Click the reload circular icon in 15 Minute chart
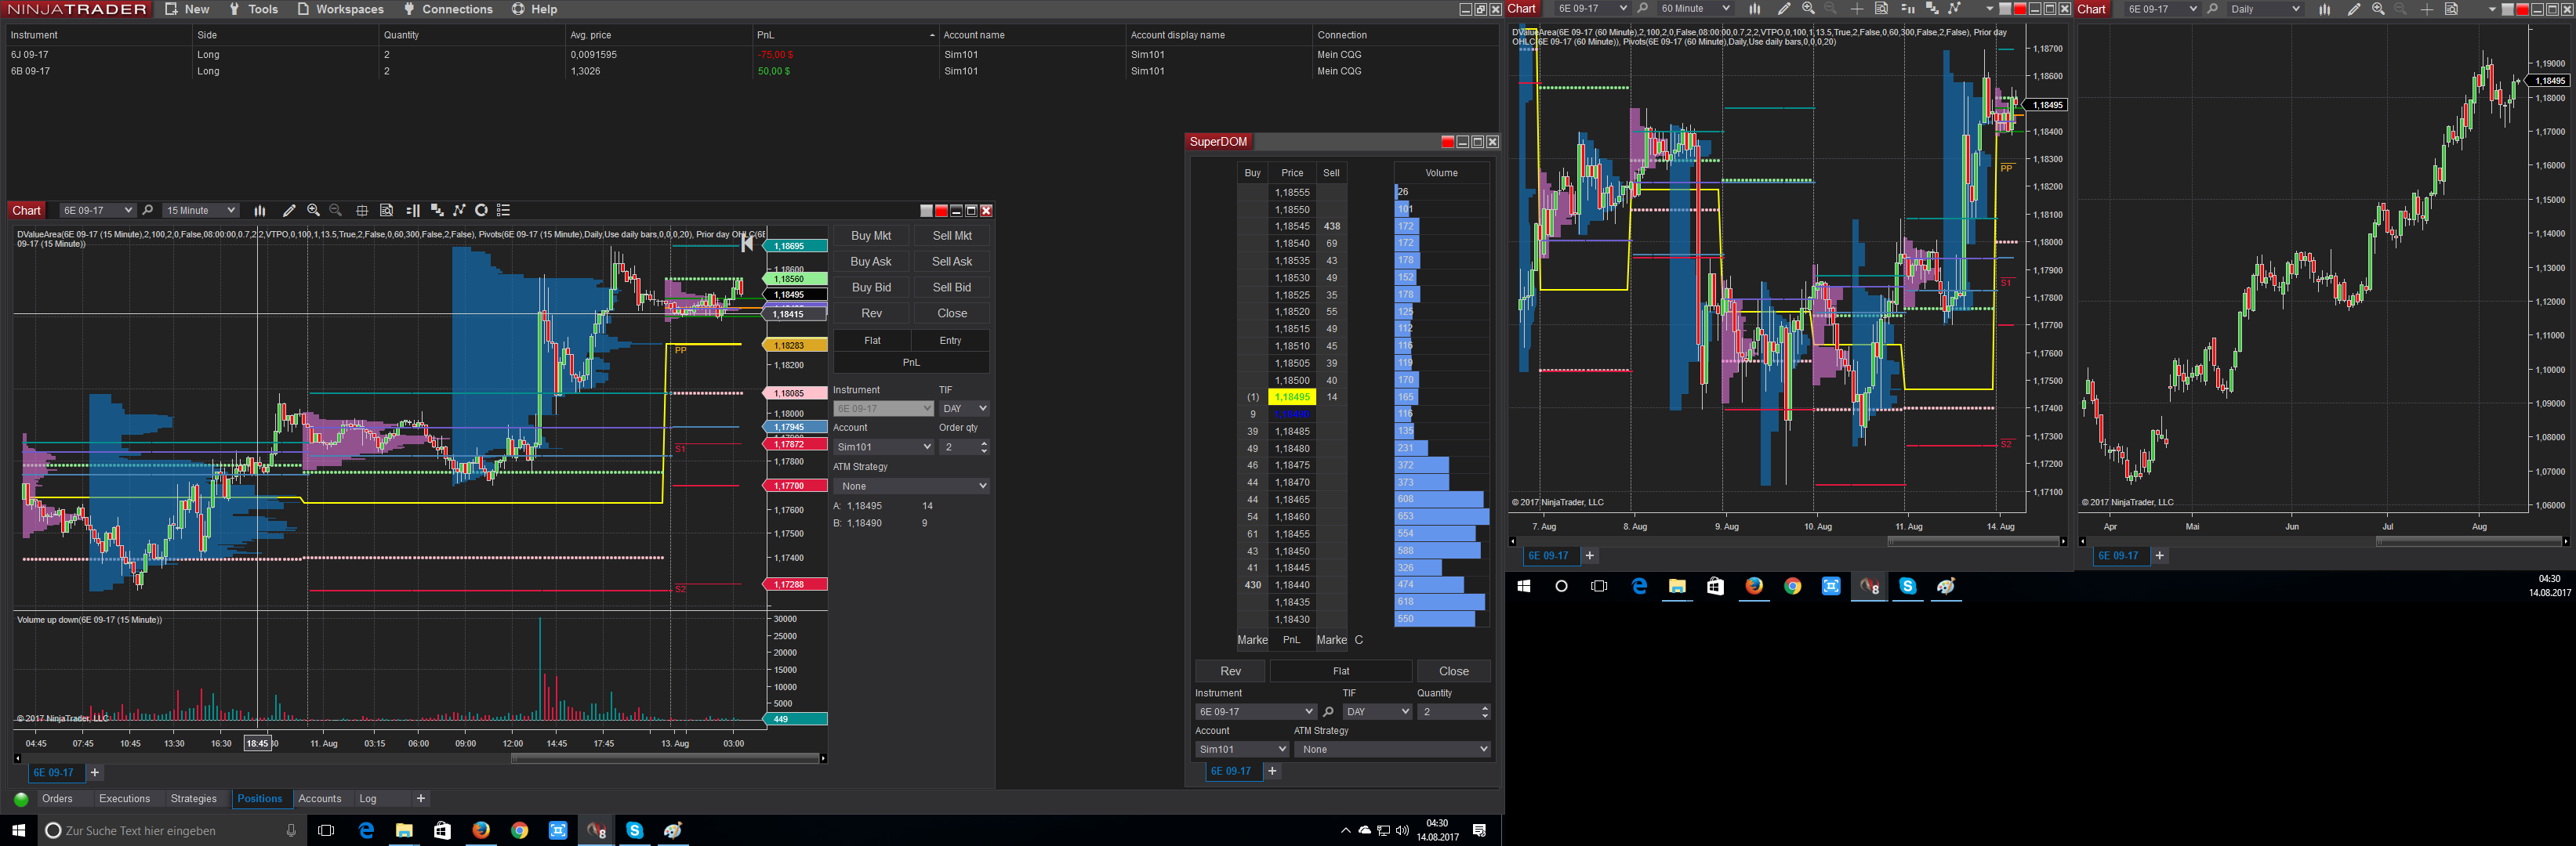 pyautogui.click(x=481, y=211)
